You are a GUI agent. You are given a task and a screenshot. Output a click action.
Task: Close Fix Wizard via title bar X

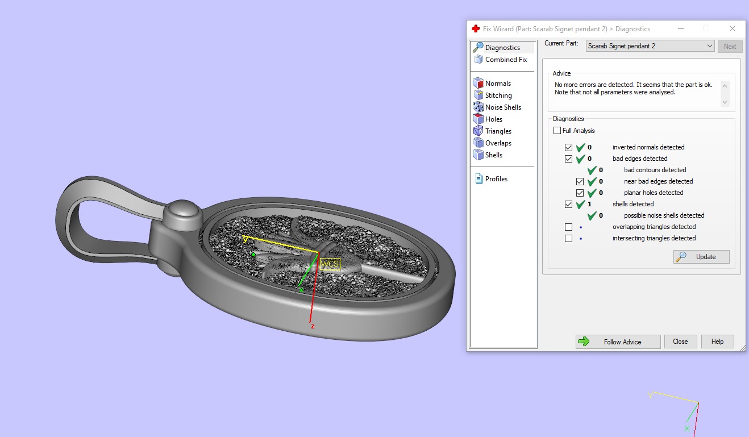coord(733,28)
